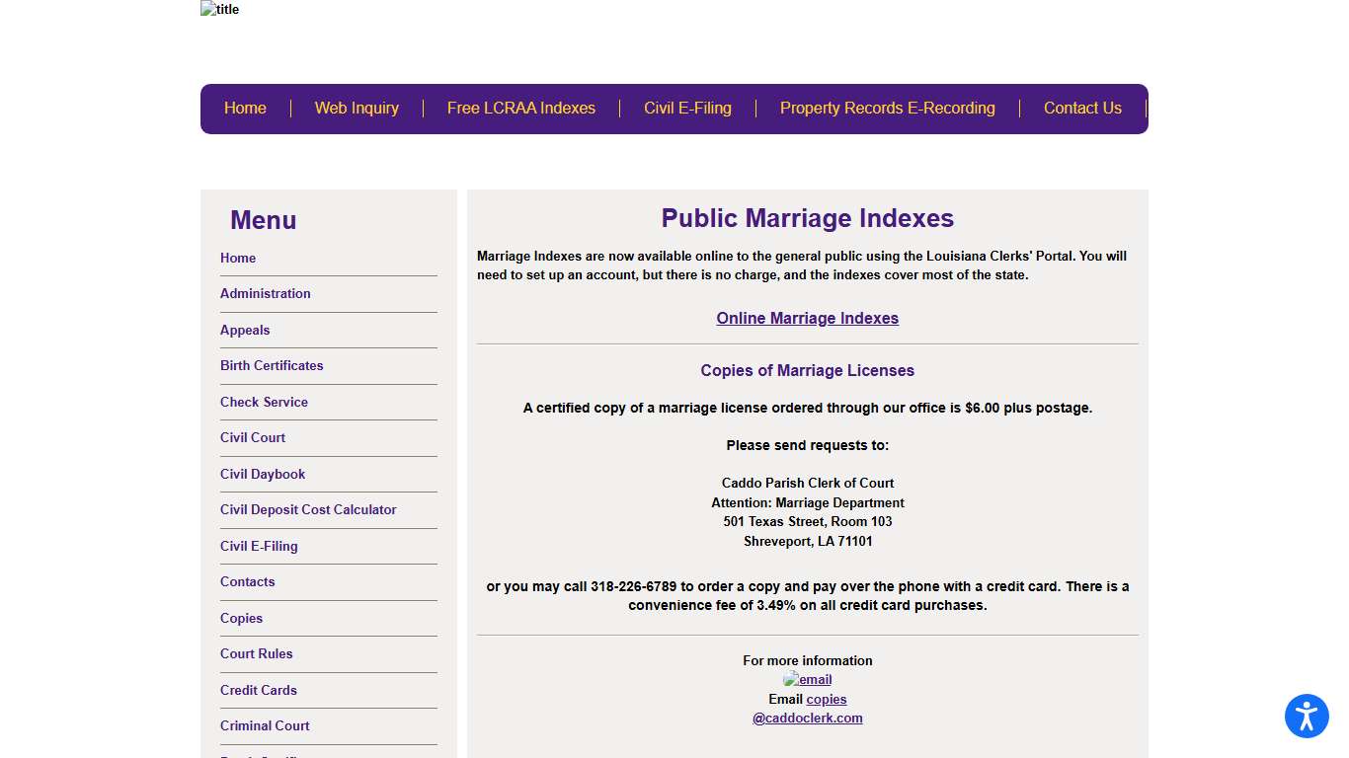Screen dimensions: 1349x758
Task: Open Civil Deposit Cost Calculator sidebar link
Action: click(x=308, y=509)
